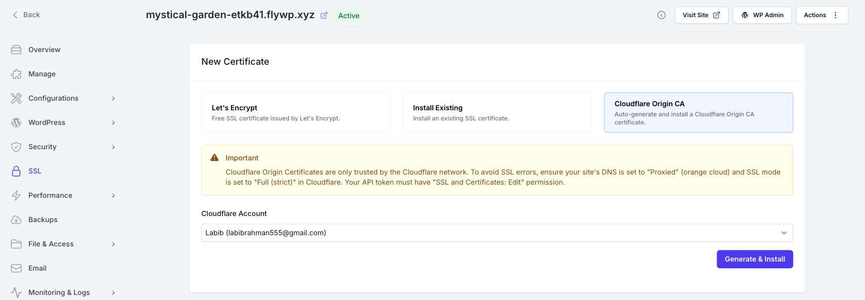Click the mystical-garden-etkb41.flywp.xyz site title

[230, 15]
